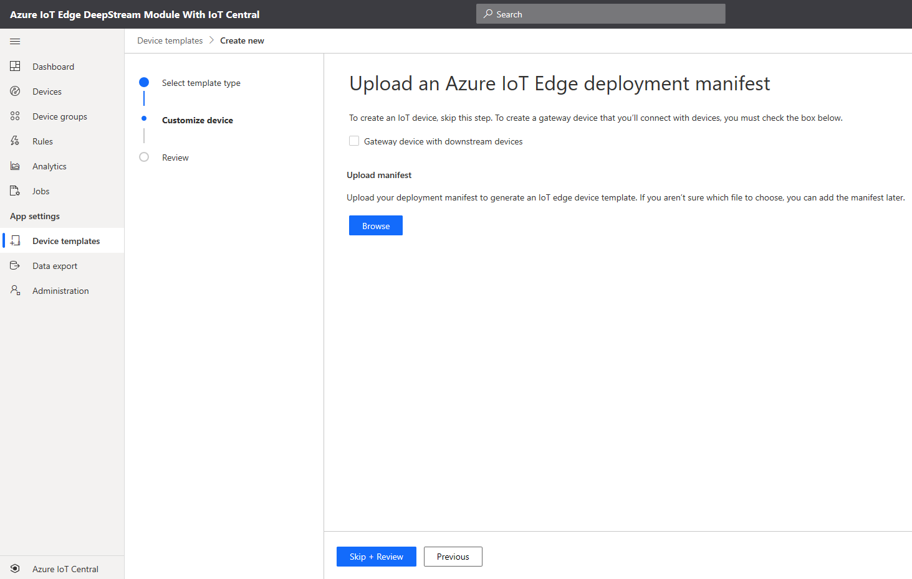The image size is (912, 579).
Task: Click the Jobs icon in sidebar
Action: click(x=15, y=191)
